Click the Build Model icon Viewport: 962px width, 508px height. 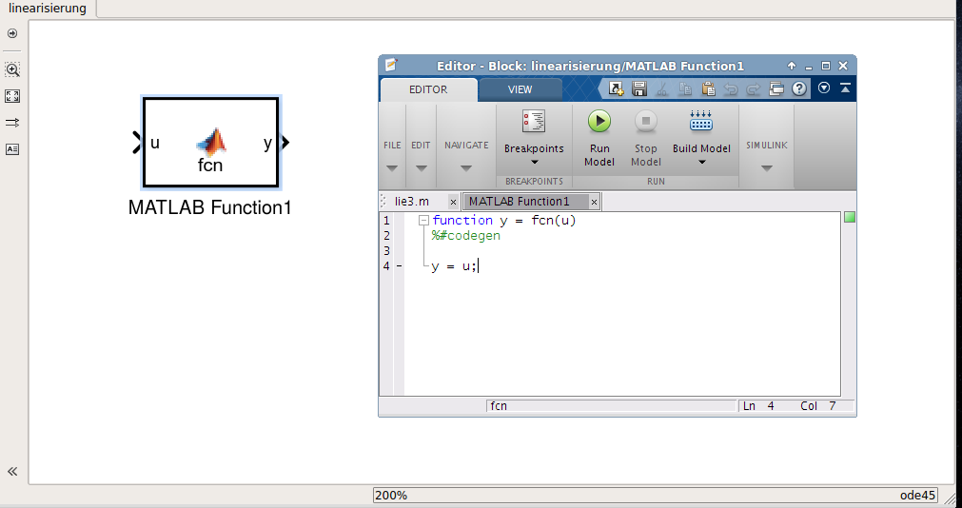click(701, 122)
